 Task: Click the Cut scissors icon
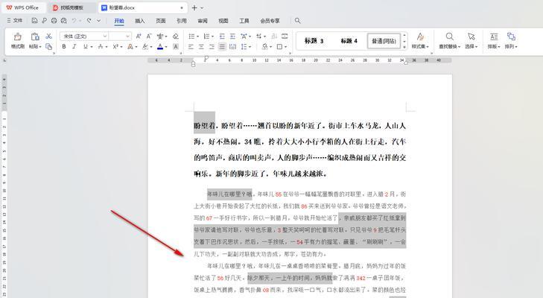tap(49, 36)
